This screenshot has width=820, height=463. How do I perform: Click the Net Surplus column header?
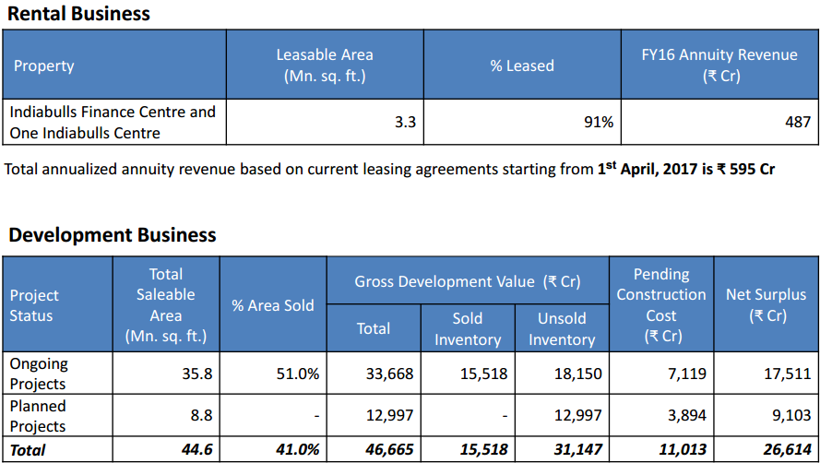pyautogui.click(x=766, y=304)
